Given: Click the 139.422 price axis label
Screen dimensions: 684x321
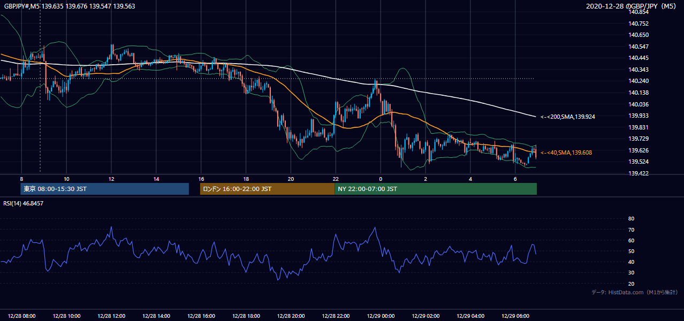Looking at the screenshot, I should 639,173.
